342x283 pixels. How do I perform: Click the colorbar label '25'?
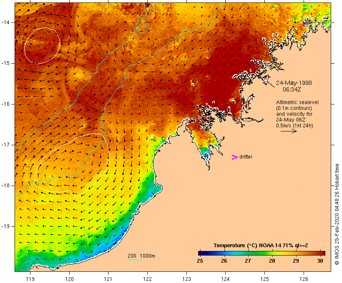(x=200, y=261)
